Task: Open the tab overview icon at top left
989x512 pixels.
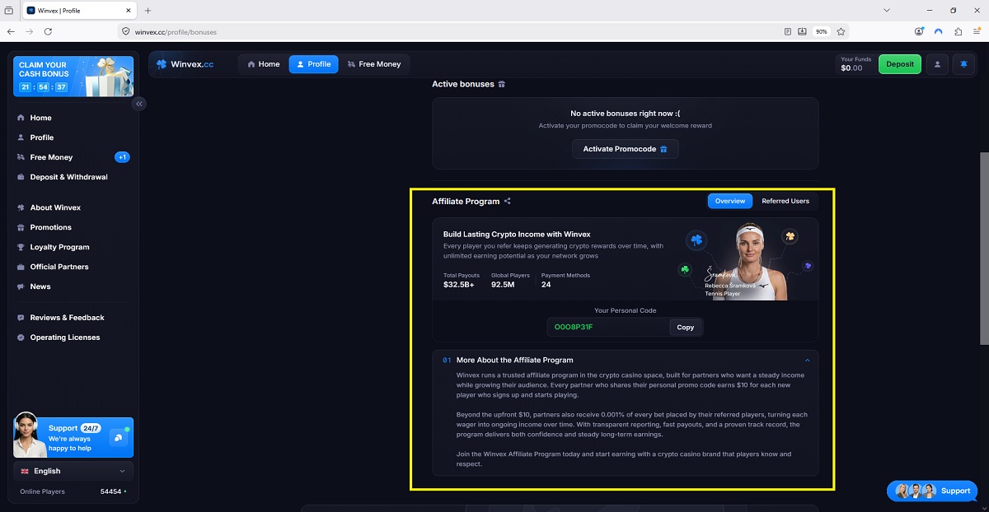Action: coord(9,11)
